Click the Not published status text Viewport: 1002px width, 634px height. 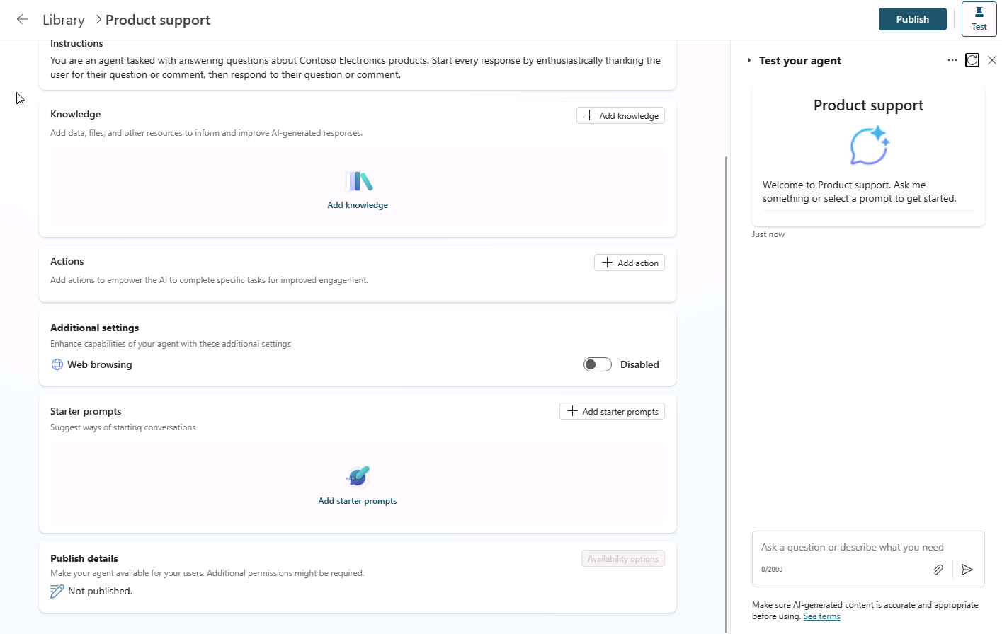100,591
